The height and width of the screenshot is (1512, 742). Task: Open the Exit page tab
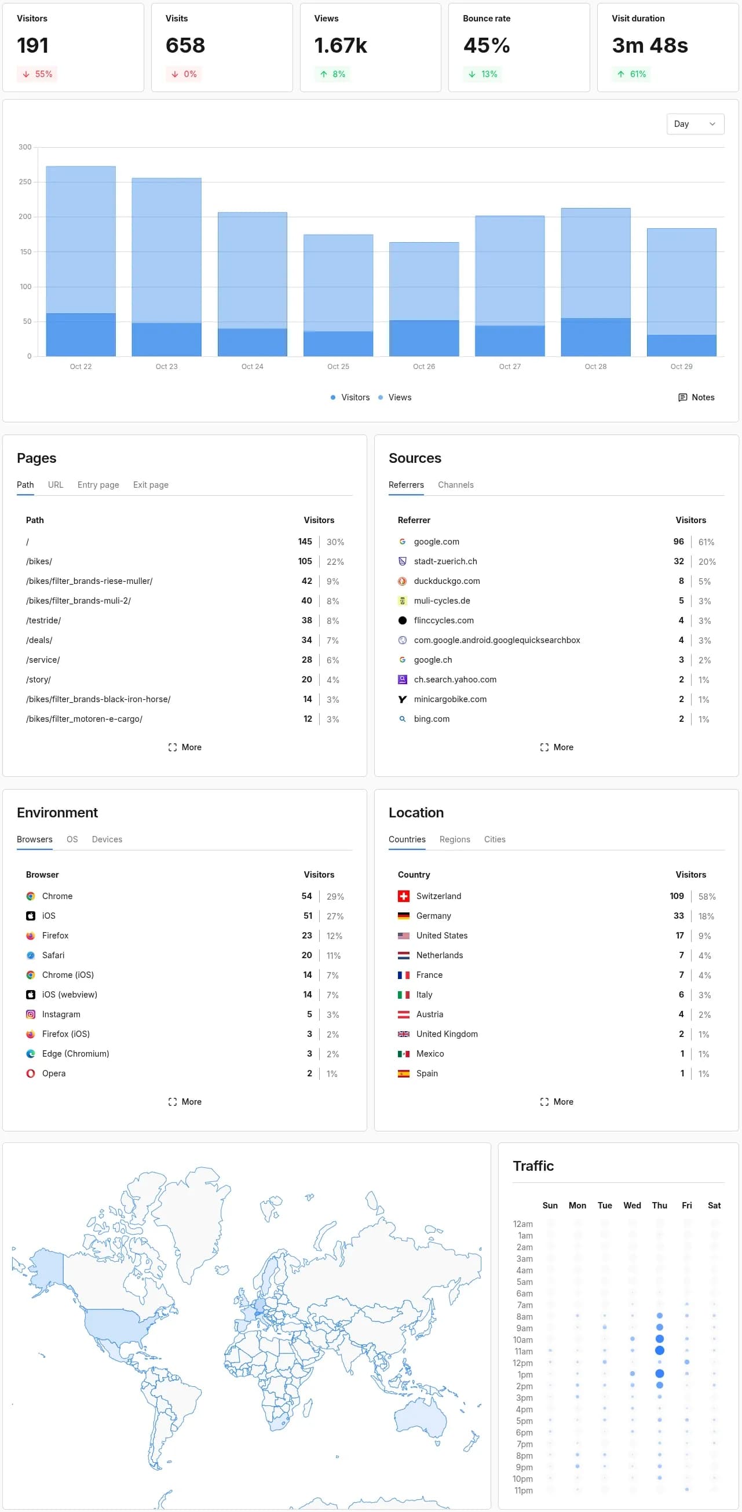(x=151, y=485)
